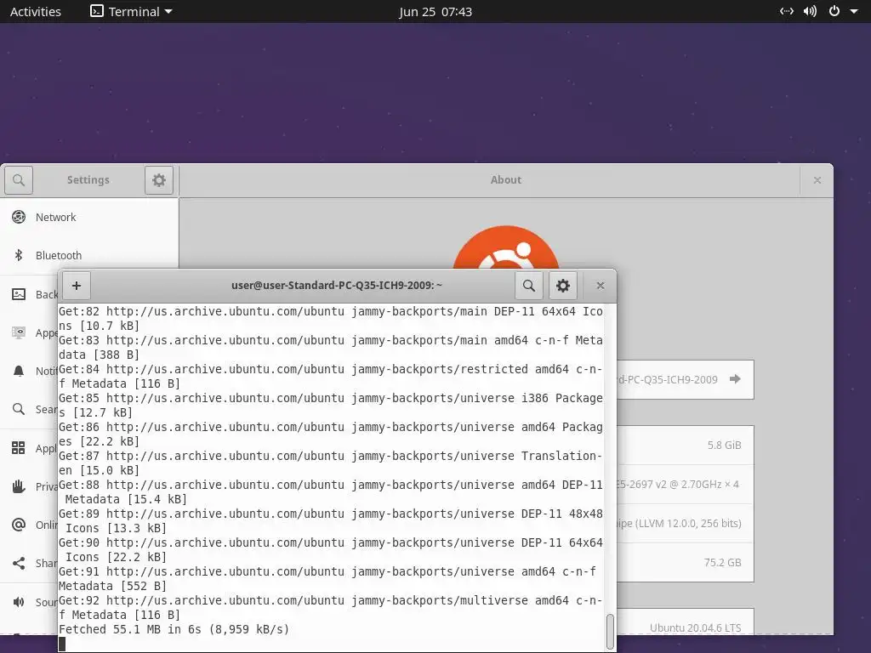Click the Ubuntu logo in About panel
This screenshot has height=653, width=871.
point(506,247)
